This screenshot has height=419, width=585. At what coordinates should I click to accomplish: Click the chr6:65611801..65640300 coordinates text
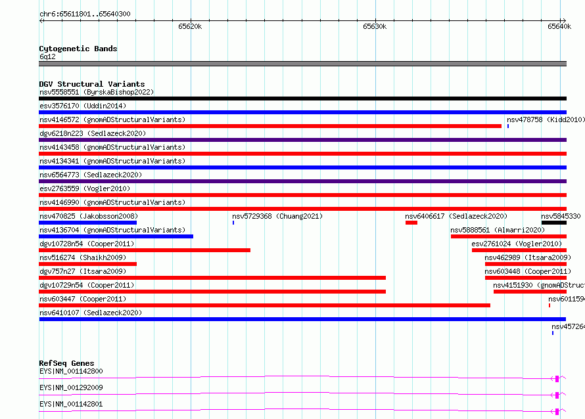click(85, 14)
